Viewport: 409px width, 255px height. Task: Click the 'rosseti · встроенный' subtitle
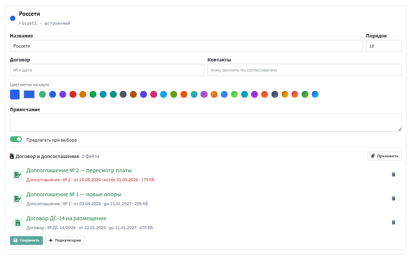(x=45, y=23)
